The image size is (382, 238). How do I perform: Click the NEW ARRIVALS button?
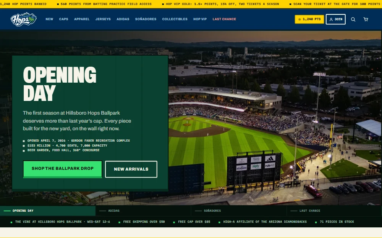[x=131, y=169]
